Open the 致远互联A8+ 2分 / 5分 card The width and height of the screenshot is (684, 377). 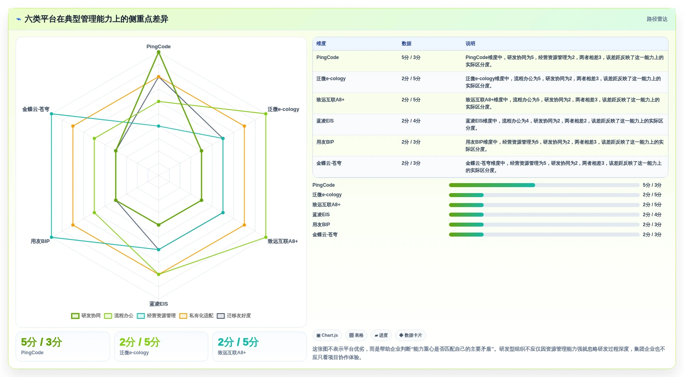point(259,346)
